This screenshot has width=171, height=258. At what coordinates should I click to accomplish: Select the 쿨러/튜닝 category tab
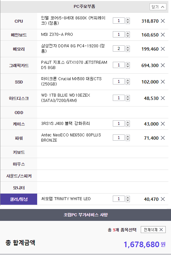click(x=19, y=199)
